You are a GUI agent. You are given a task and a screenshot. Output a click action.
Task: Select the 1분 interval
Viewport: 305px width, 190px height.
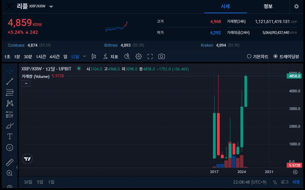(17, 57)
